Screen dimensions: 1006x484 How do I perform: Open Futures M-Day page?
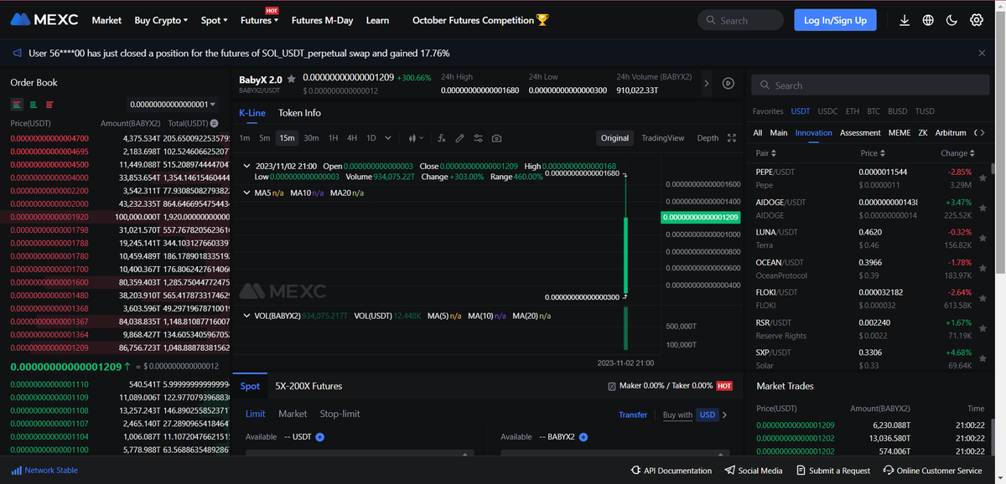tap(323, 20)
